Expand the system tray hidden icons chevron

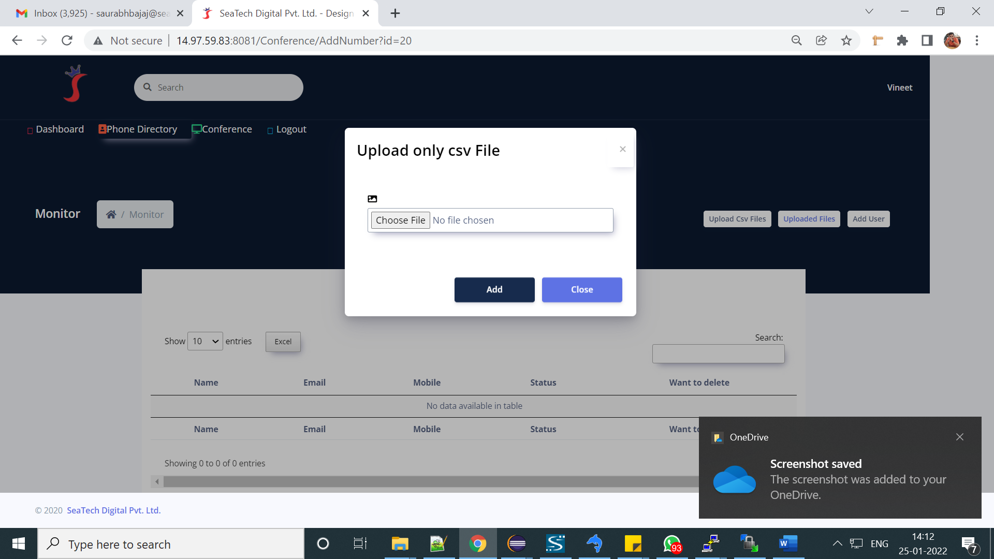point(837,543)
